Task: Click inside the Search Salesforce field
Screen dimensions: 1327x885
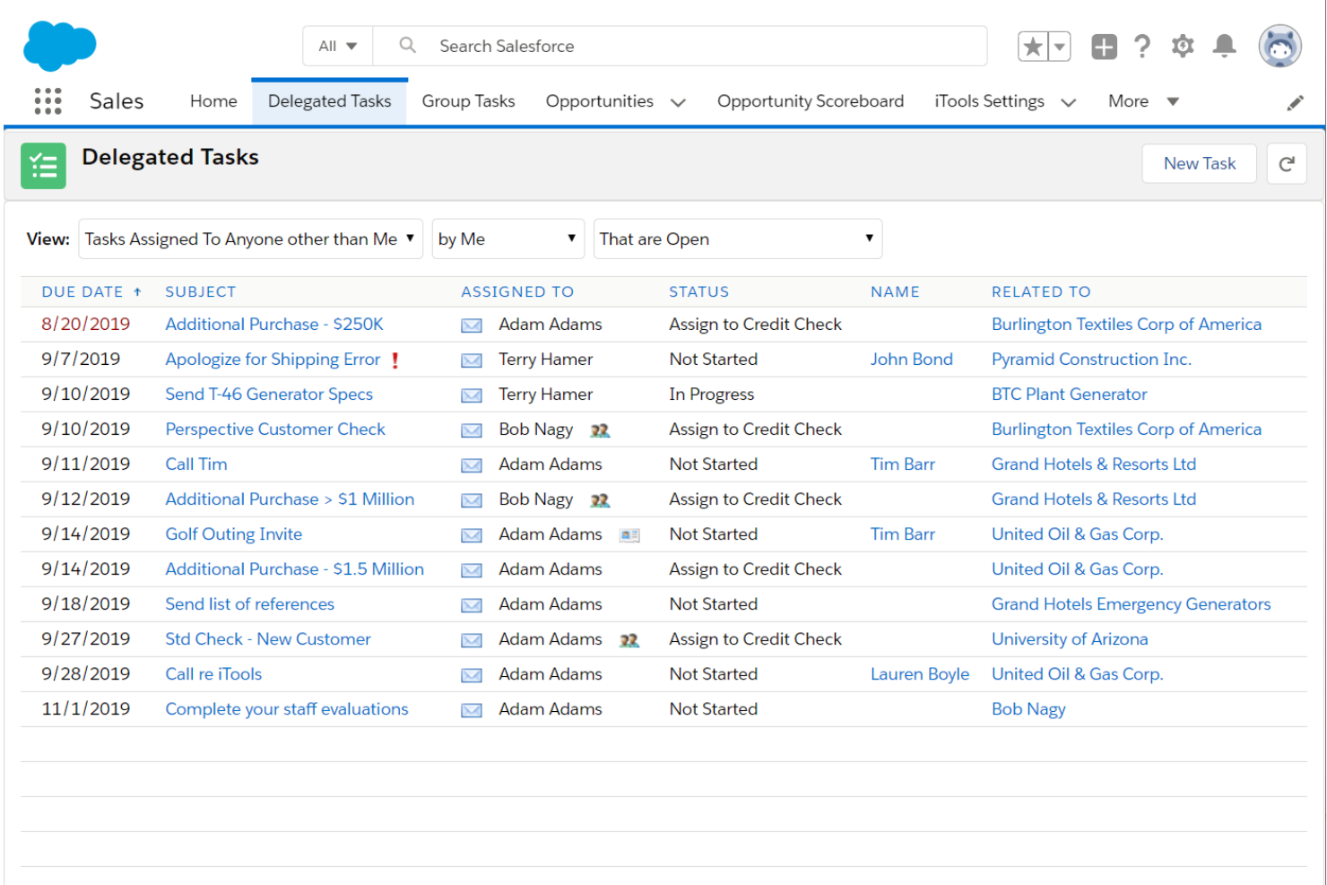Action: click(x=628, y=46)
